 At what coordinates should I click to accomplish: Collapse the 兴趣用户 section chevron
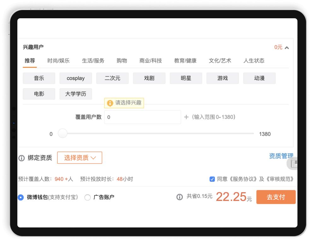coord(287,48)
